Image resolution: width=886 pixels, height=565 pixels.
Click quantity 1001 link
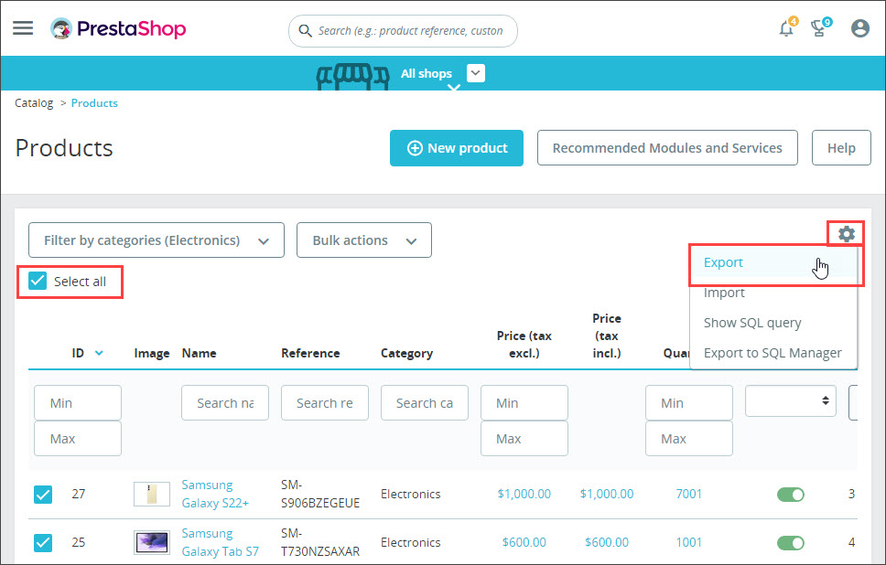689,542
